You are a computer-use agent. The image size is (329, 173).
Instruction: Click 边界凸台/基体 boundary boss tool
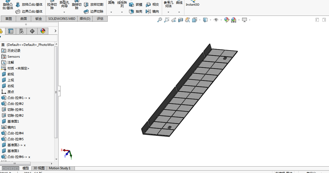(29, 12)
